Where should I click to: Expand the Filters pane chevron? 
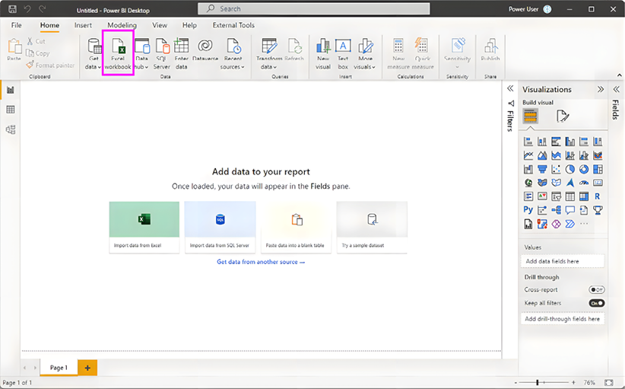[x=510, y=89]
